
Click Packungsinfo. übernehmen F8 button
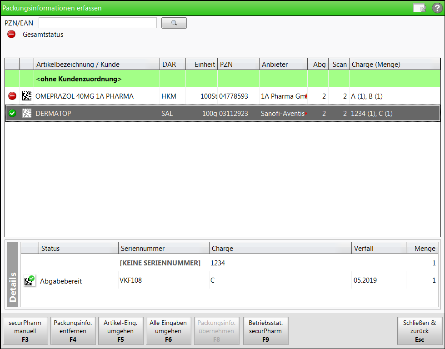(x=216, y=331)
